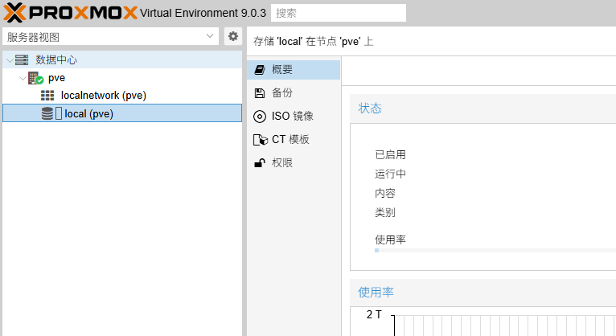This screenshot has height=336, width=616.
Task: Click the Proxmox logo
Action: click(x=71, y=13)
